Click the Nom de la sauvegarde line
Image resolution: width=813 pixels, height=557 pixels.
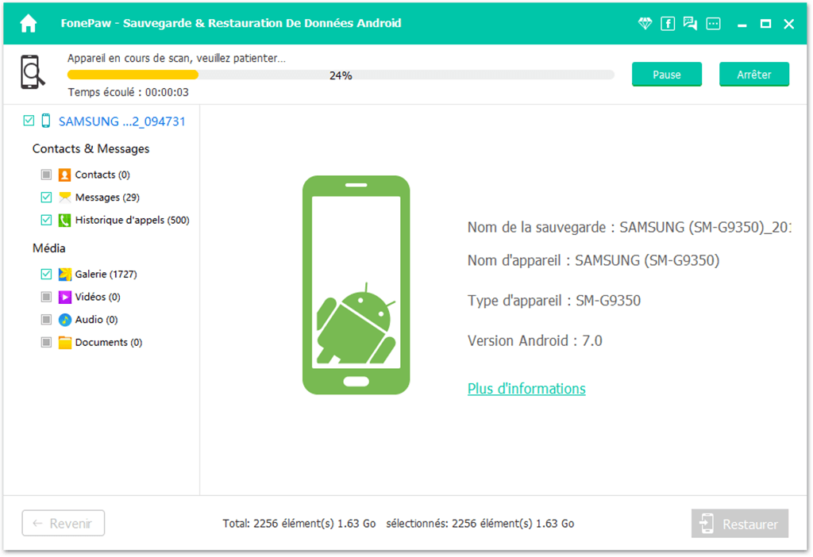point(629,228)
